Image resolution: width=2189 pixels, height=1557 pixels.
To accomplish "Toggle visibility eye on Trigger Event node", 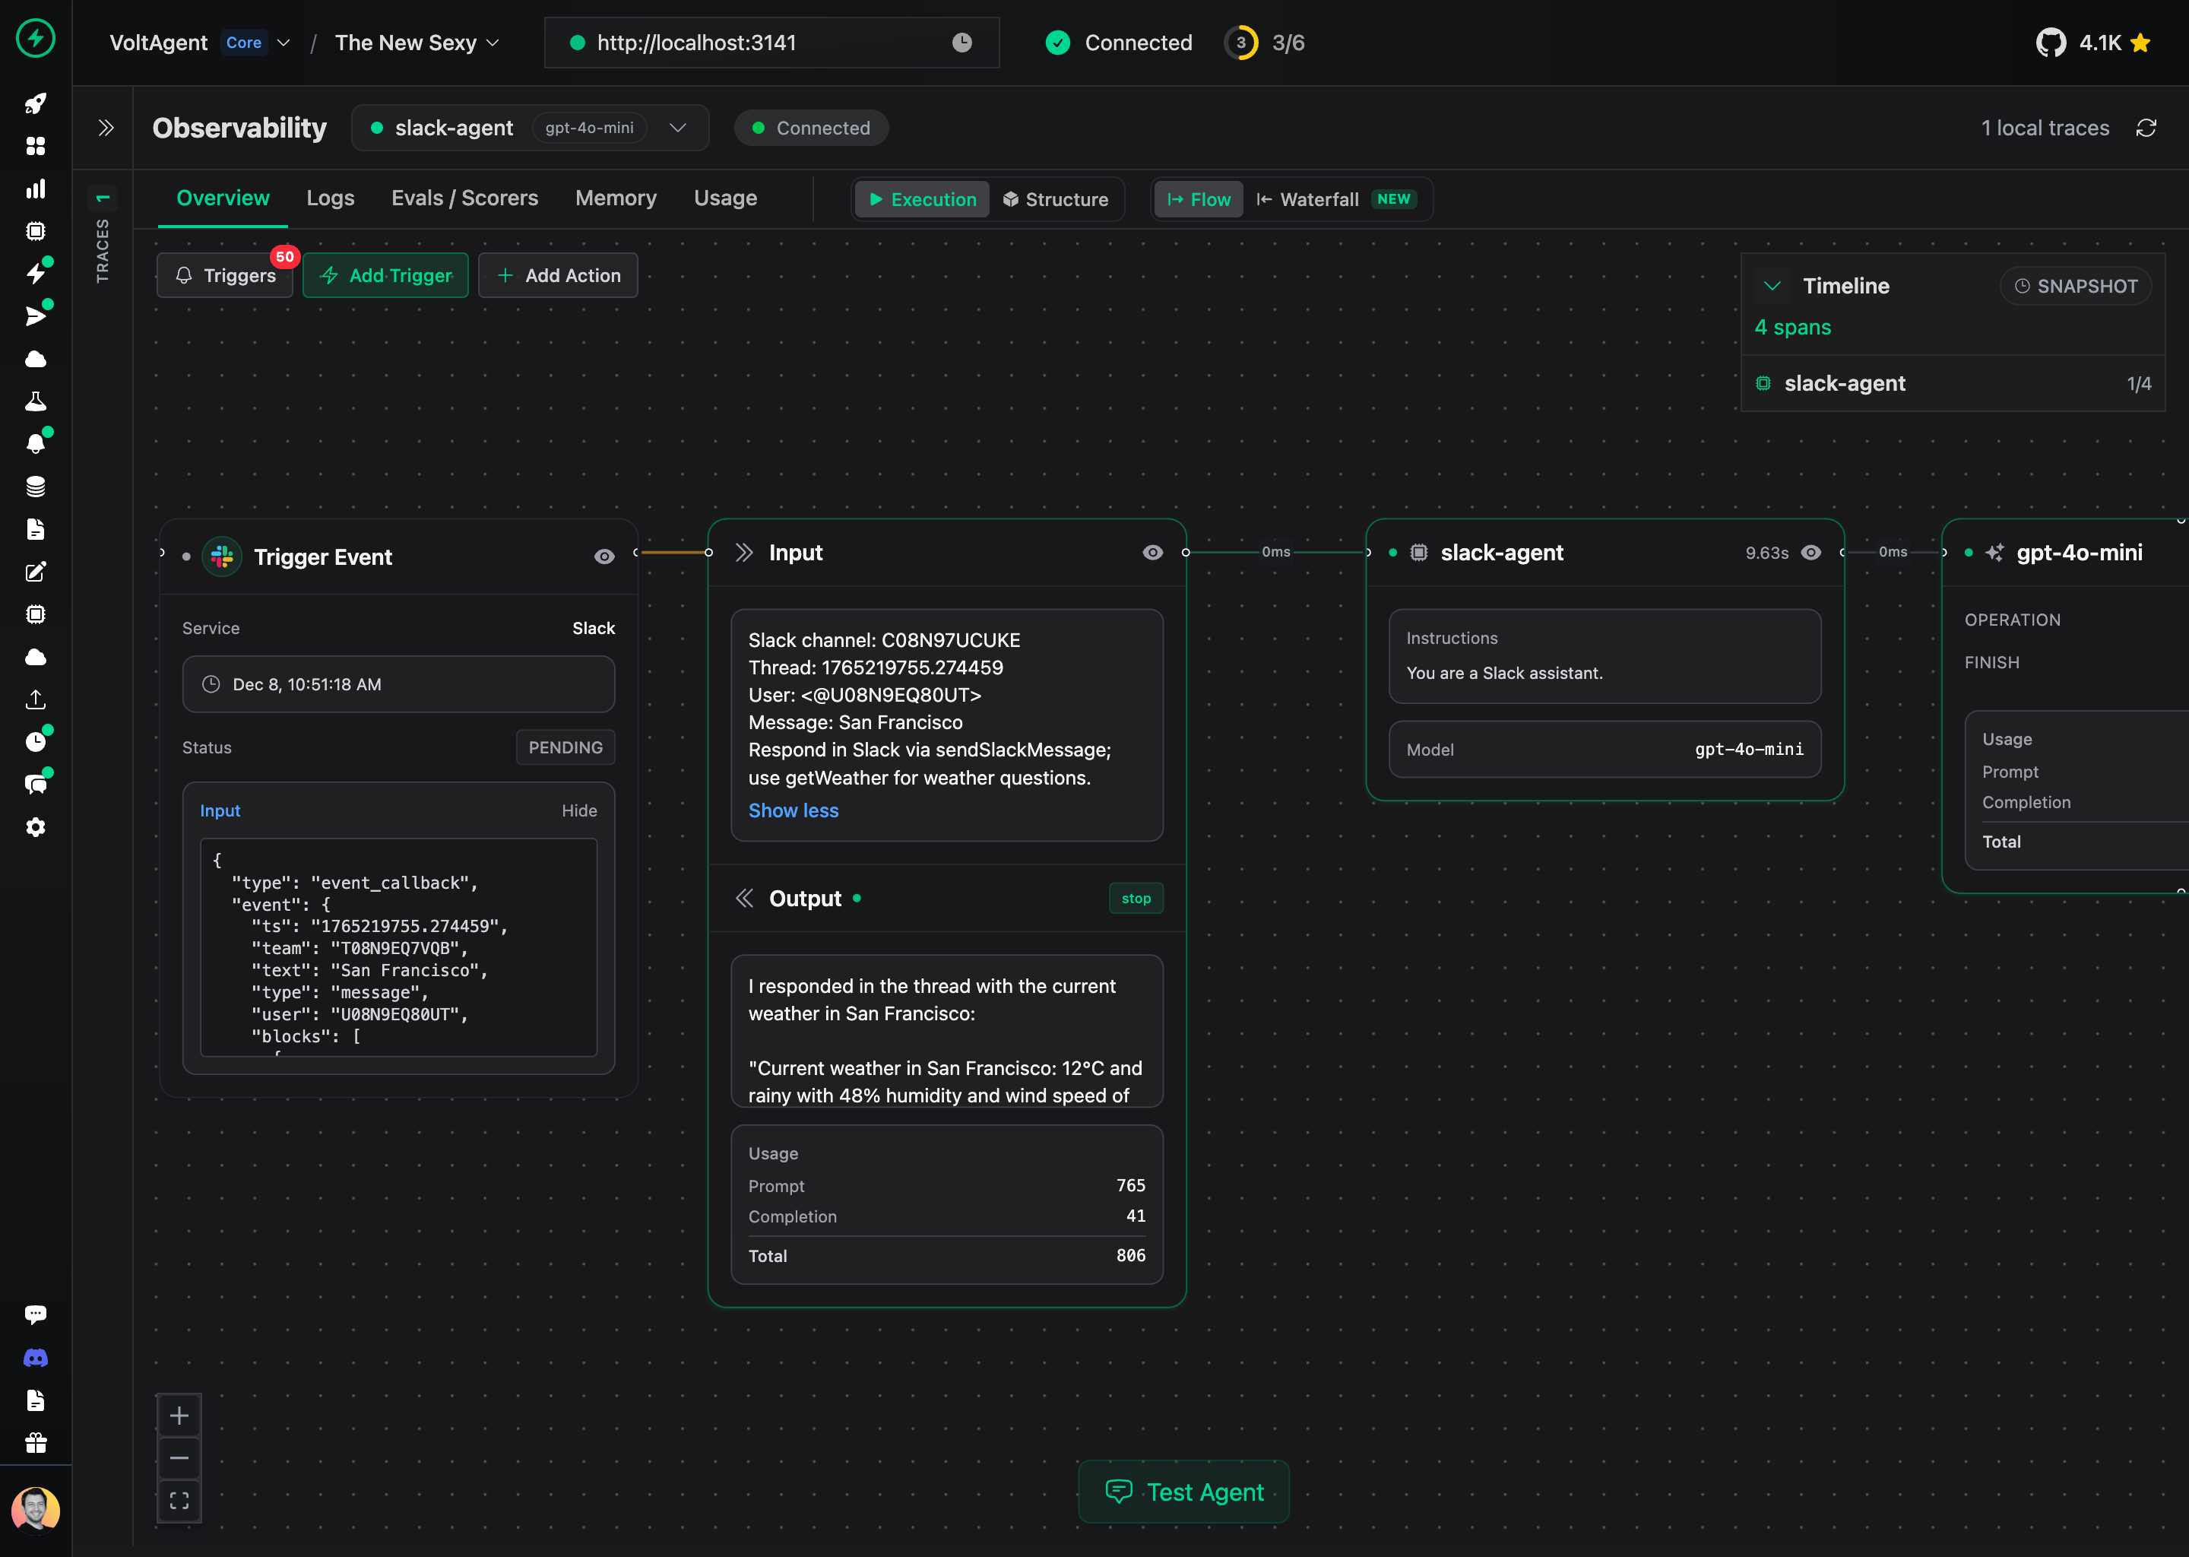I will 603,556.
